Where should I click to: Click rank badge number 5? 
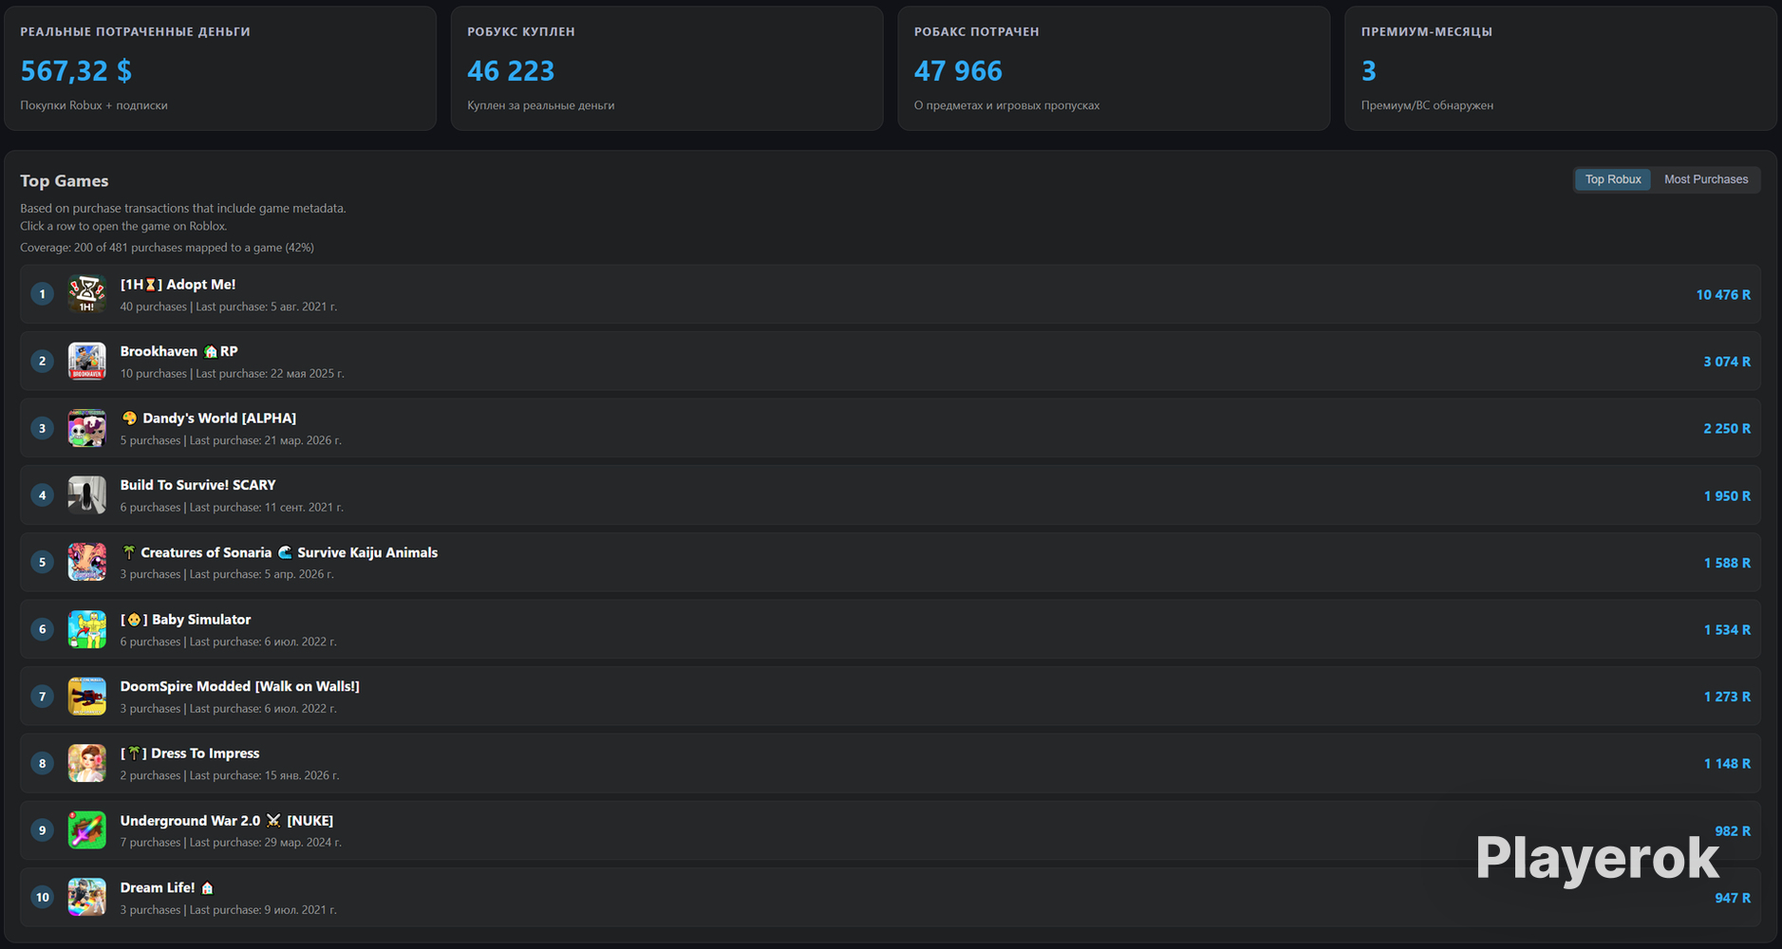coord(42,562)
